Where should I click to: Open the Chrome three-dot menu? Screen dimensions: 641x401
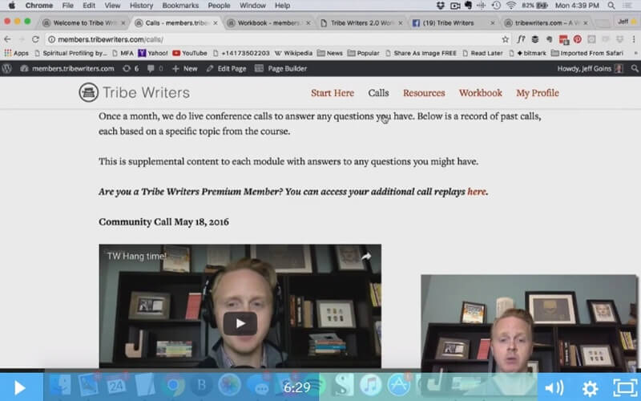(634, 39)
